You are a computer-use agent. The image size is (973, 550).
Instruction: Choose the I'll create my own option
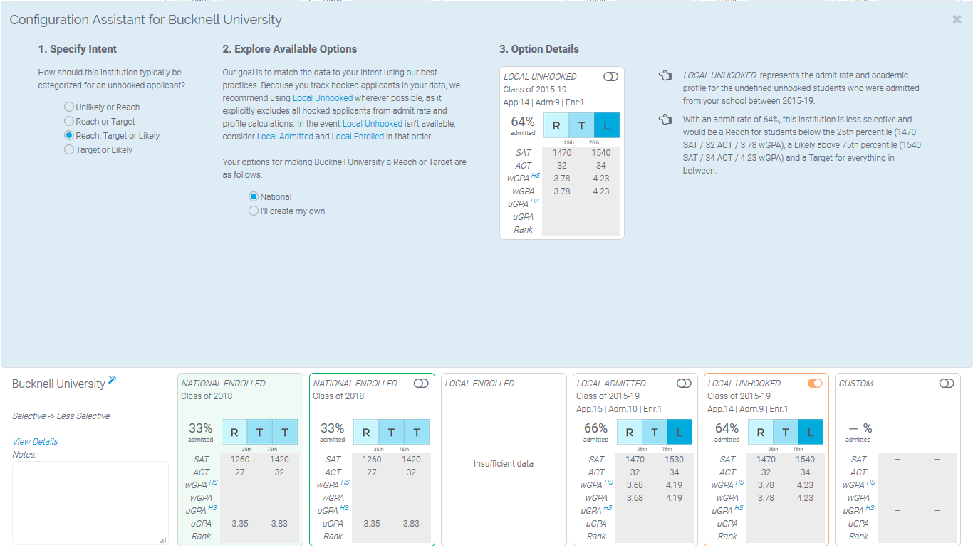(x=254, y=211)
